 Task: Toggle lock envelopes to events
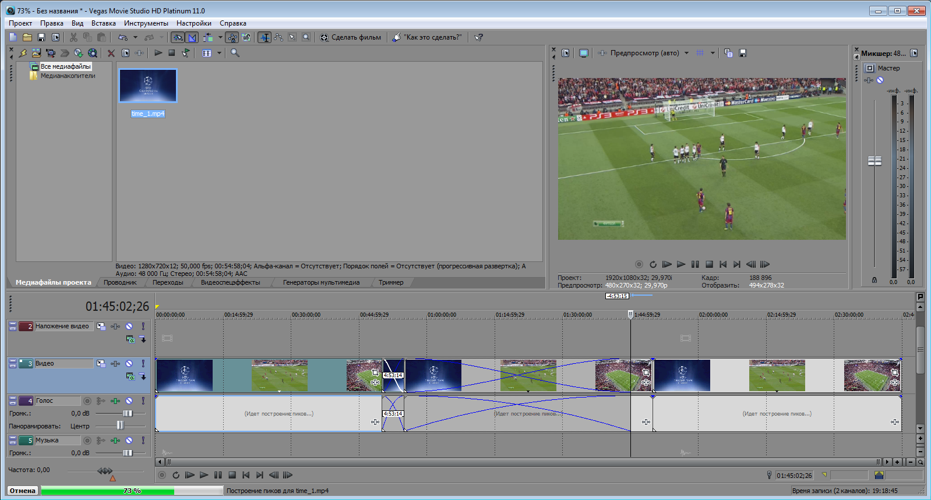(x=232, y=37)
